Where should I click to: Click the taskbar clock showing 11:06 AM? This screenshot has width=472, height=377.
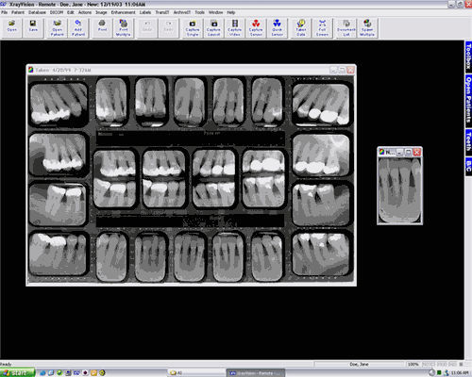tap(460, 373)
